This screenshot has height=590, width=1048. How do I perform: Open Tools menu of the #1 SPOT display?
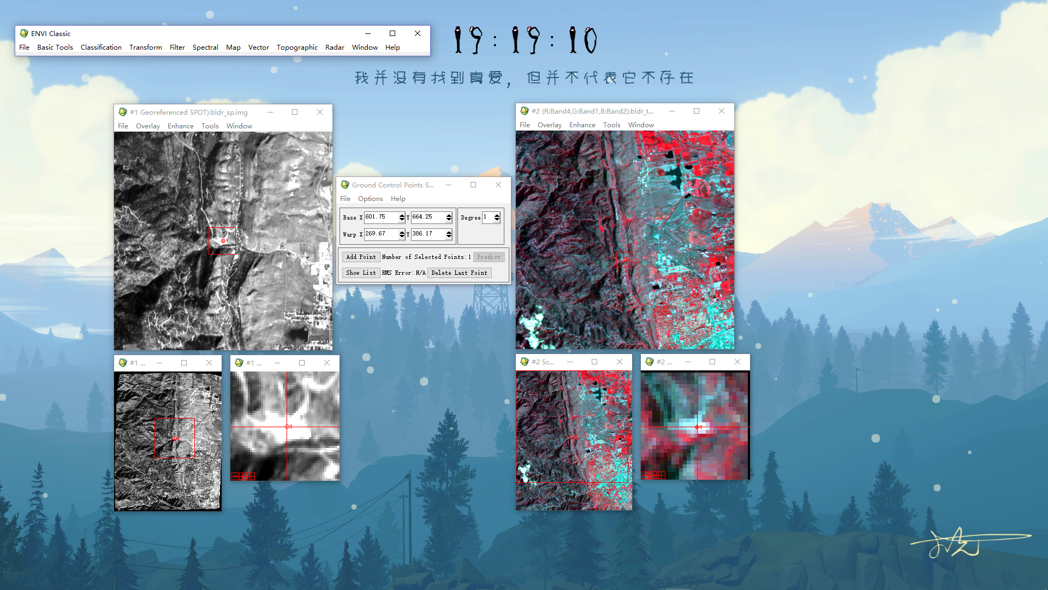(x=210, y=126)
